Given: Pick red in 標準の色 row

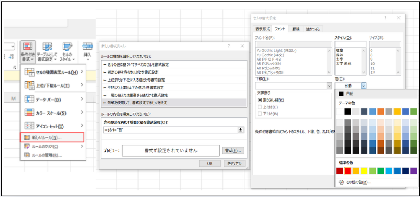Looking at the screenshot, I should (x=348, y=170).
